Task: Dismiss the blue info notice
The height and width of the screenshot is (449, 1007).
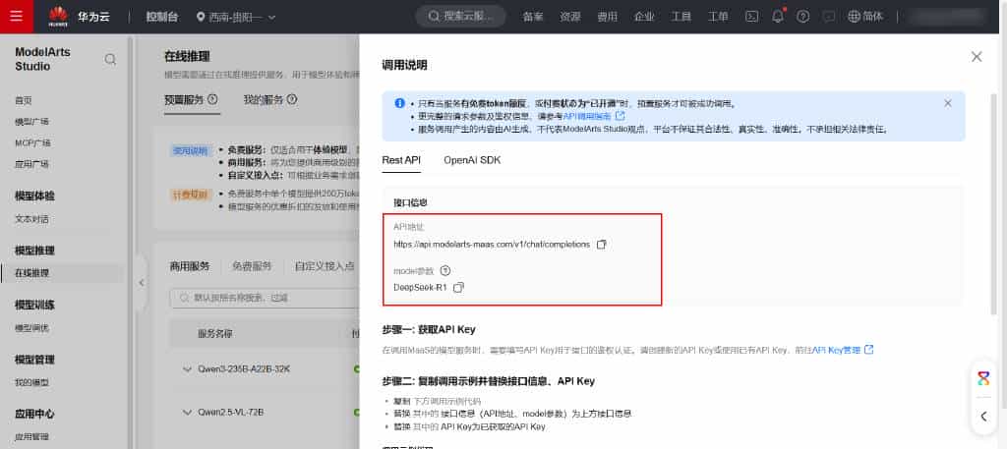Action: click(x=948, y=103)
